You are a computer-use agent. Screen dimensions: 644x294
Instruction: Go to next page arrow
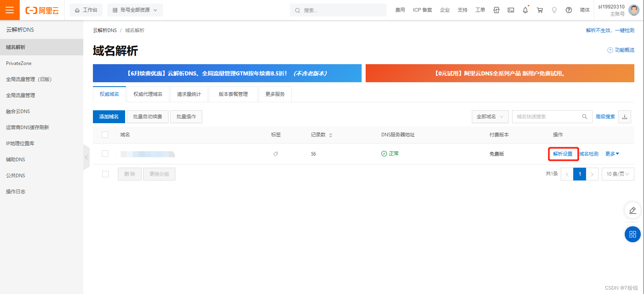(x=592, y=174)
